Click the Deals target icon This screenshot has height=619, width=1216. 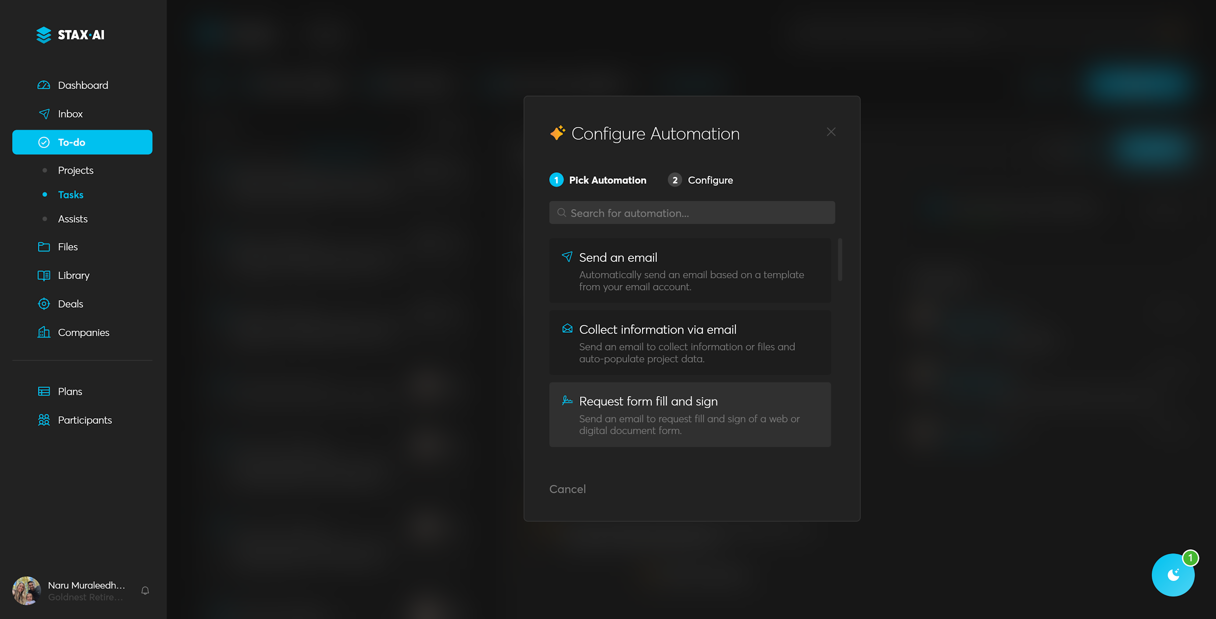(44, 304)
